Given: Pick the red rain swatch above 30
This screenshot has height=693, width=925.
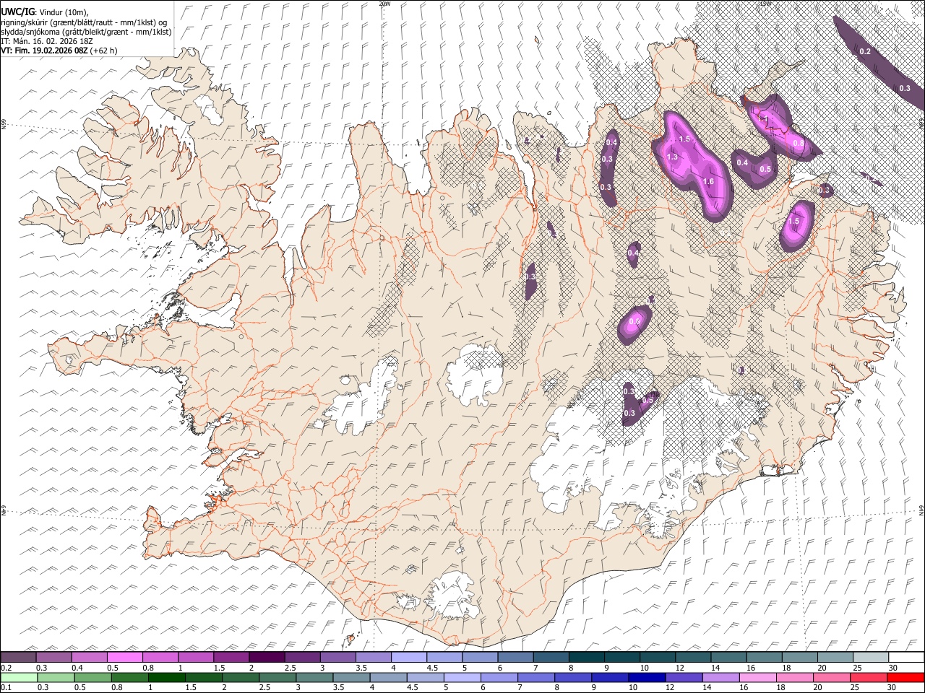Looking at the screenshot, I should (905, 677).
